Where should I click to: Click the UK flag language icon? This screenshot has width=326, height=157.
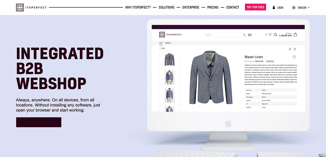294,8
